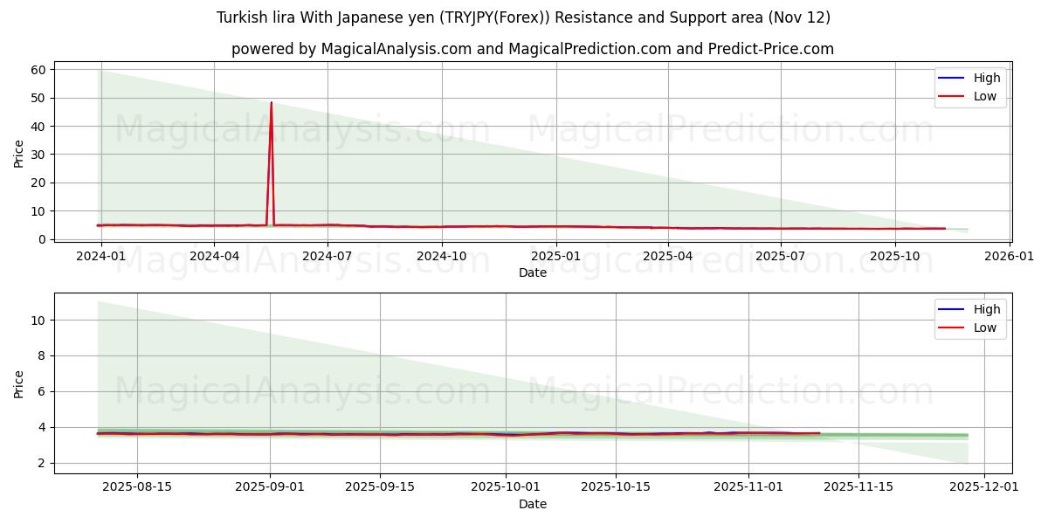The image size is (1048, 524).
Task: Click the Price axis label on top chart
Action: pyautogui.click(x=20, y=151)
